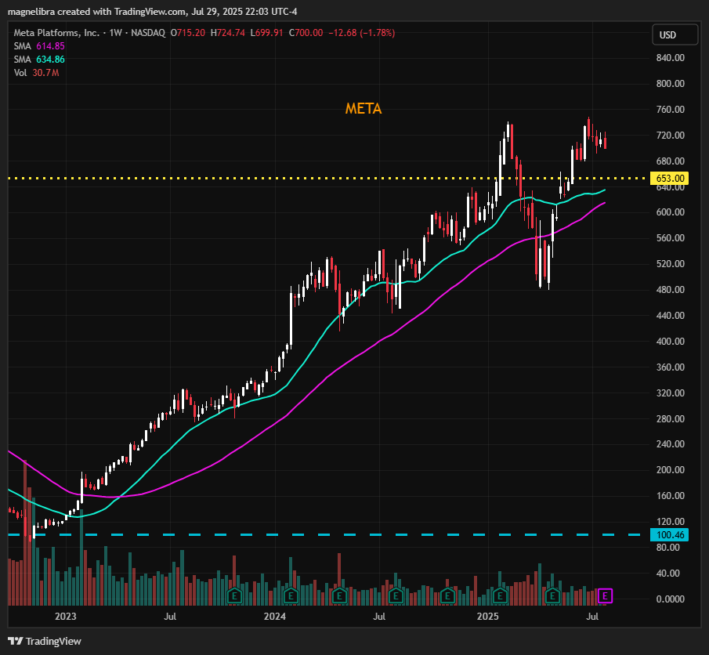Image resolution: width=709 pixels, height=655 pixels.
Task: Select the Meta Platforms, Inc. symbol title
Action: click(56, 33)
